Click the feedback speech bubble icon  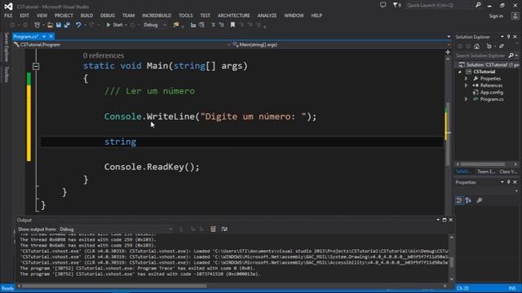pos(383,5)
